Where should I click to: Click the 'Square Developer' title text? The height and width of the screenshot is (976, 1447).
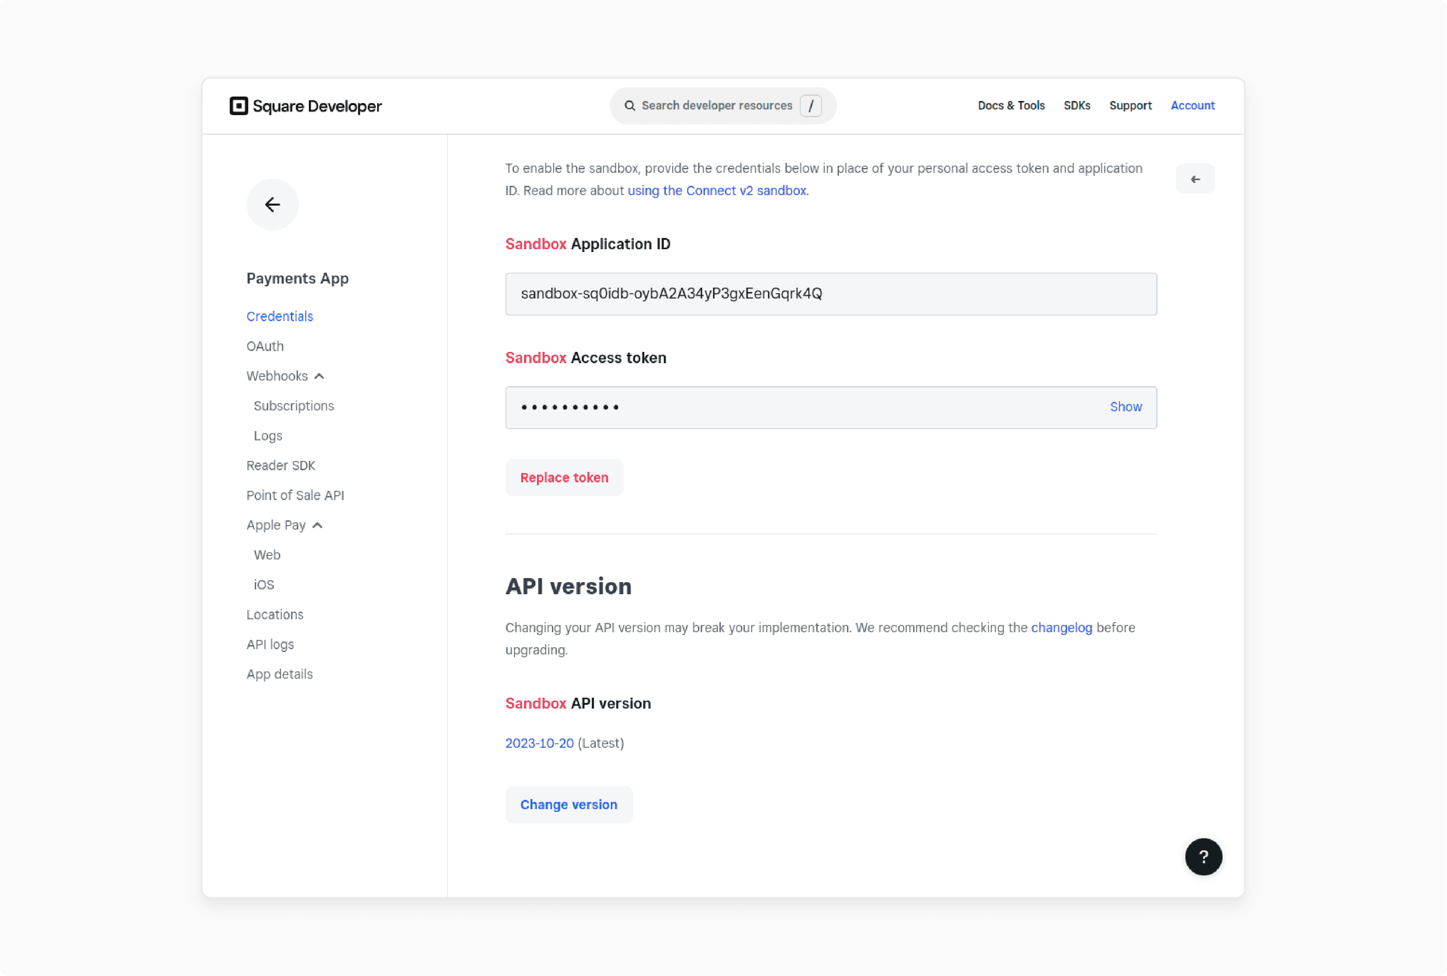click(317, 106)
